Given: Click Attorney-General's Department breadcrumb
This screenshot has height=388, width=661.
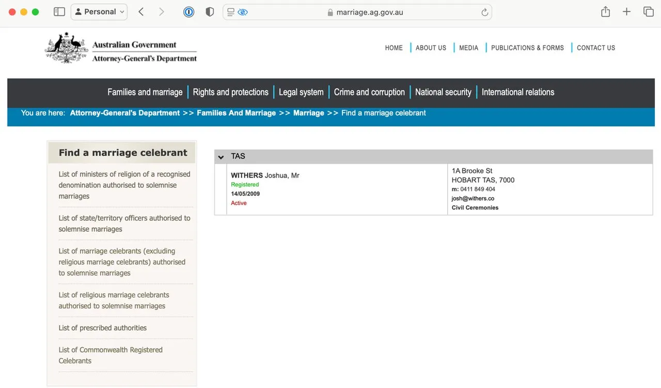Looking at the screenshot, I should tap(125, 113).
